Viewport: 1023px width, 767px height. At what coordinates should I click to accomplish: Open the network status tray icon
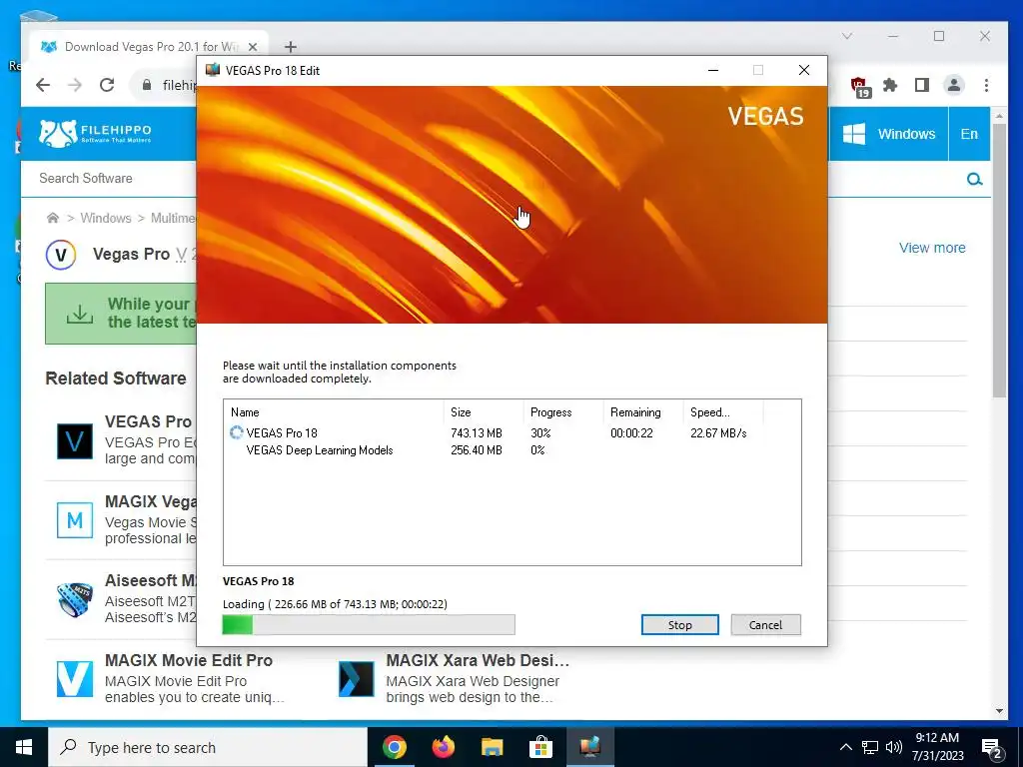[x=870, y=747]
